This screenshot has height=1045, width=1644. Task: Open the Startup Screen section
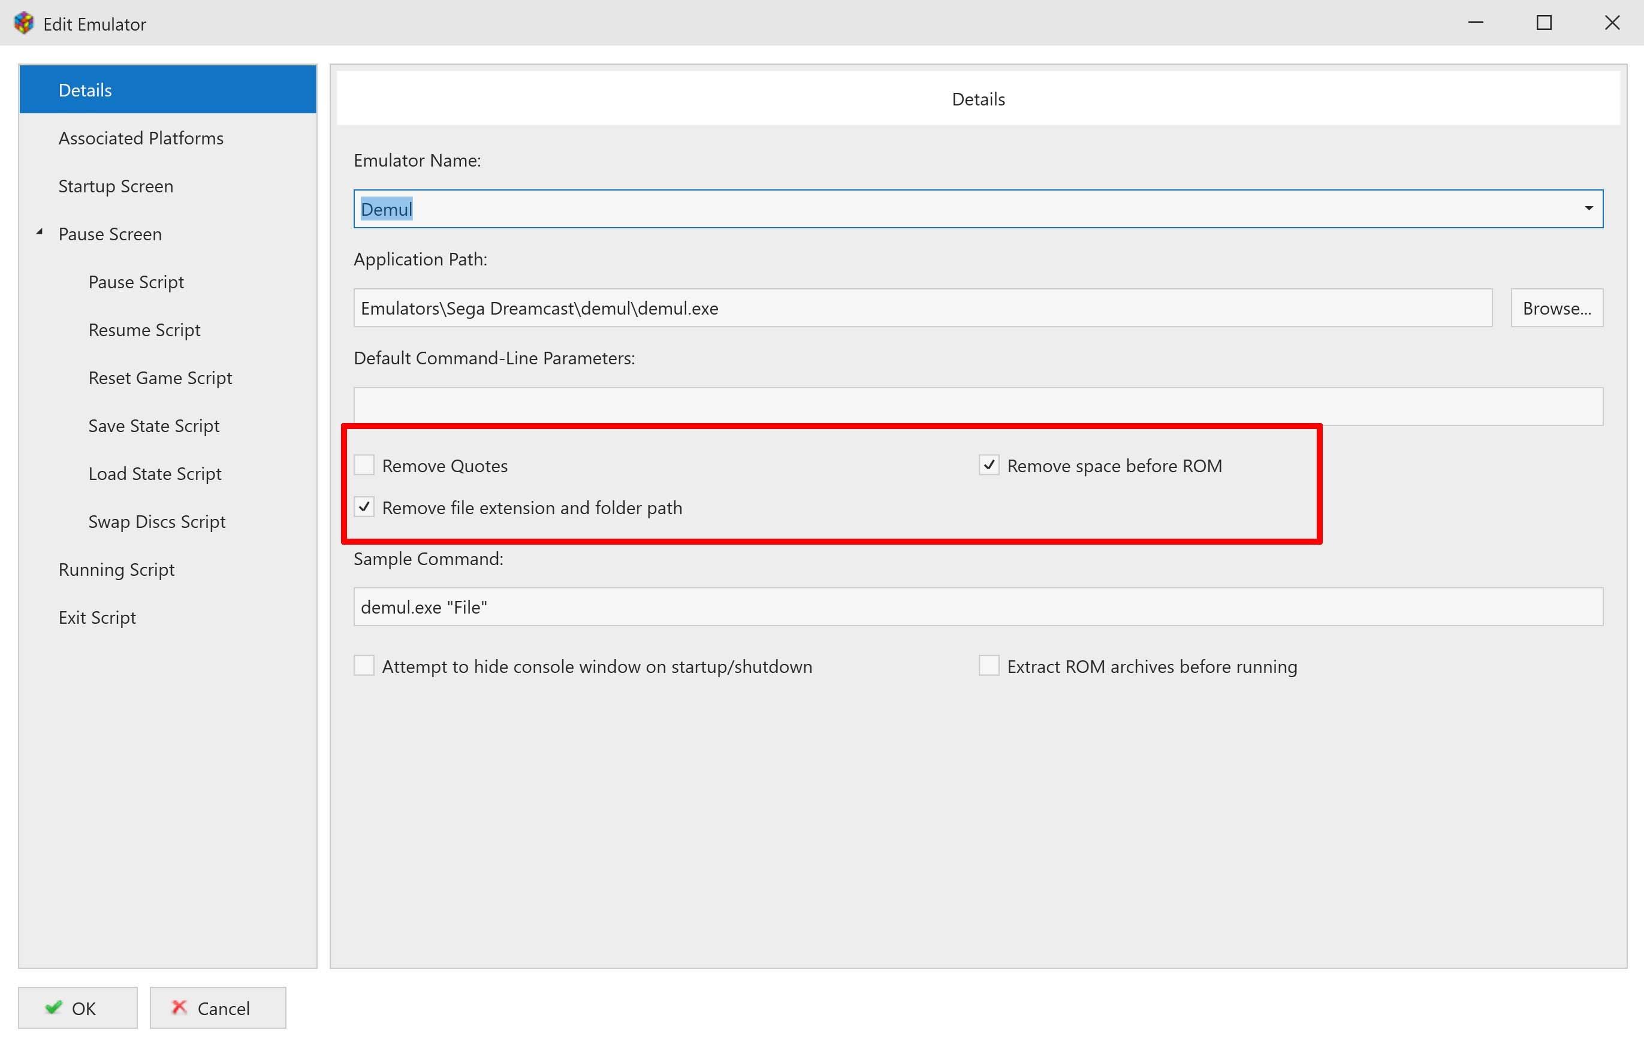[168, 186]
